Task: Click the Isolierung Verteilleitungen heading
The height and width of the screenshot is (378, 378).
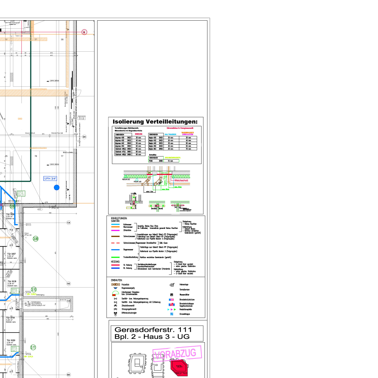Action: 155,121
